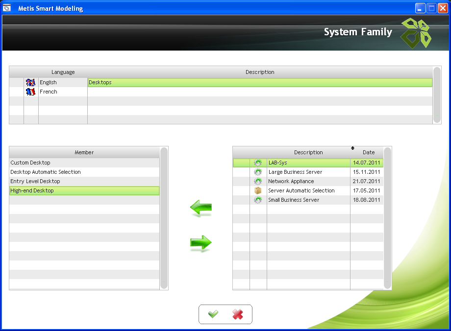Click the date 17.05.2011
The height and width of the screenshot is (331, 451).
[x=367, y=190]
